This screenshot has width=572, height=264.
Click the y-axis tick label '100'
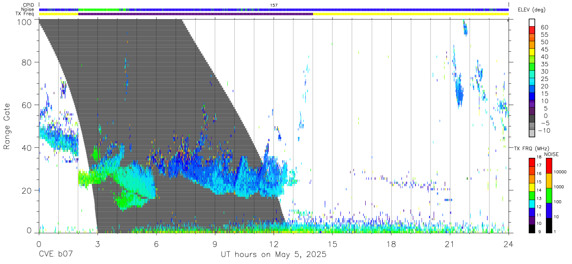(25, 22)
